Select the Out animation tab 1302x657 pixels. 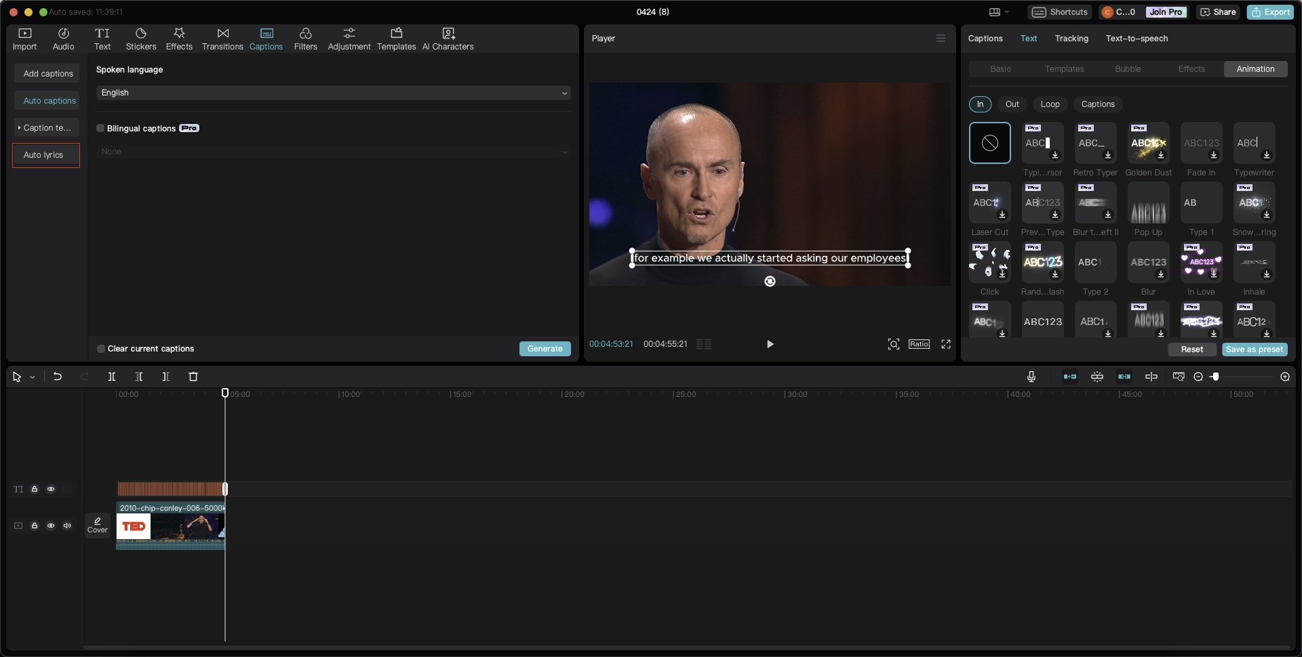tap(1012, 104)
